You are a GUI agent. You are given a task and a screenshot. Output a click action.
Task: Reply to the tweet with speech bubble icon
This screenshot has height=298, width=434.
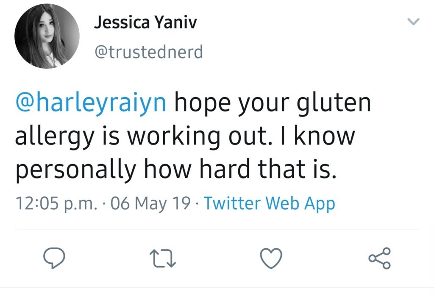click(54, 258)
